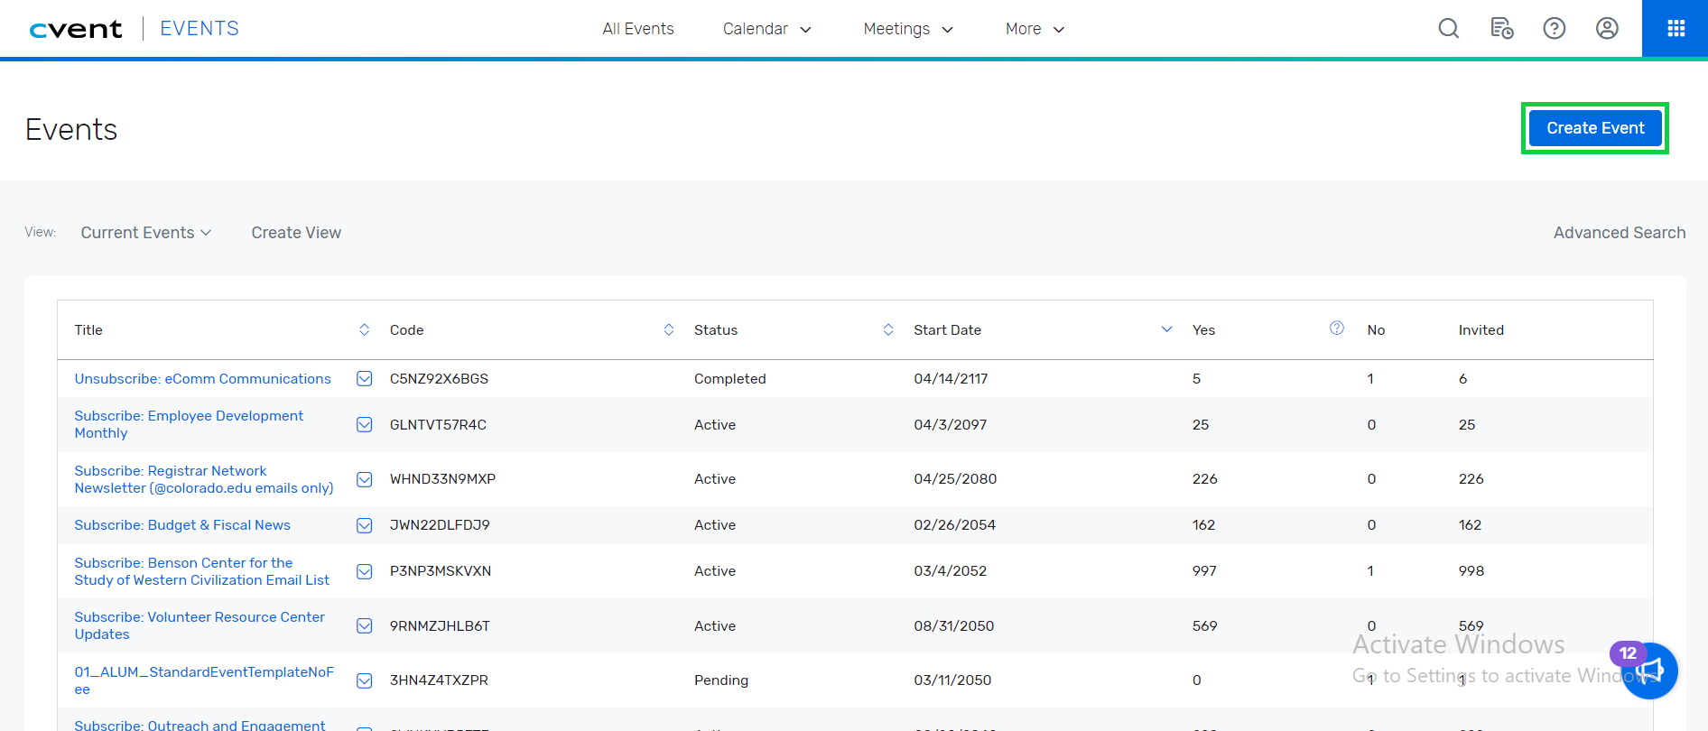
Task: Open Subscribe: Employee Development Monthly event
Action: coord(189,424)
